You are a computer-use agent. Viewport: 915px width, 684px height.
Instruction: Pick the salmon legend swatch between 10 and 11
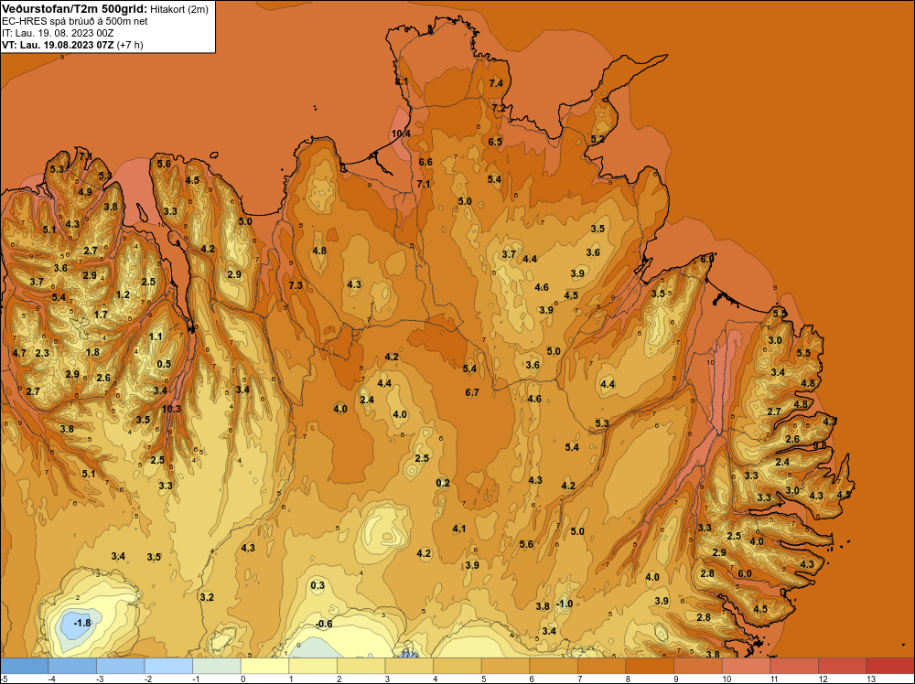(x=746, y=666)
